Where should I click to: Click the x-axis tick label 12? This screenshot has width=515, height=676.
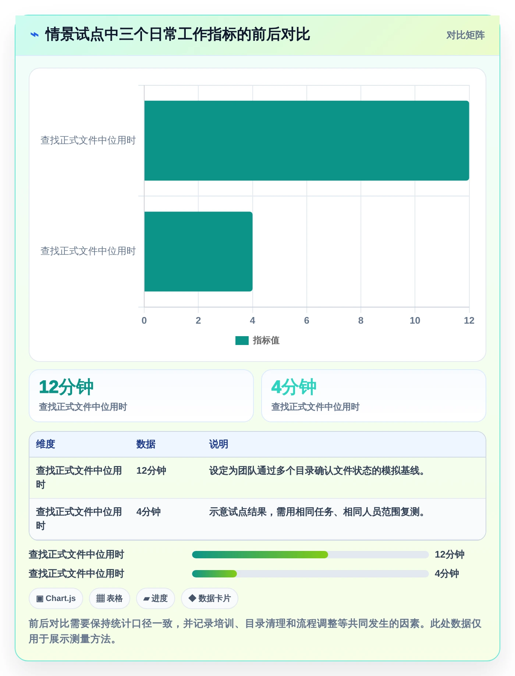(x=469, y=321)
